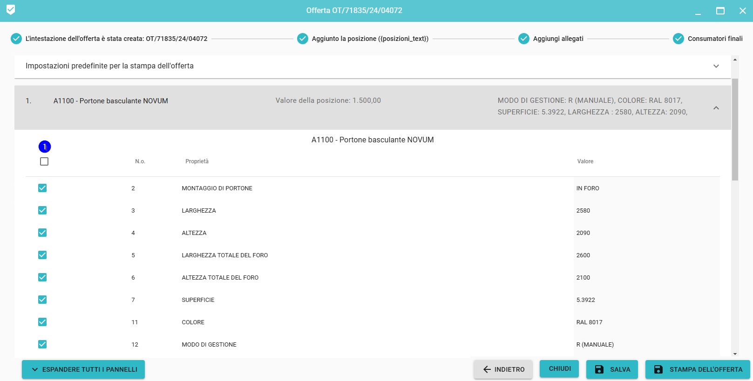Viewport: 753px width, 381px height.
Task: Click the blue number 1 badge
Action: pyautogui.click(x=45, y=147)
